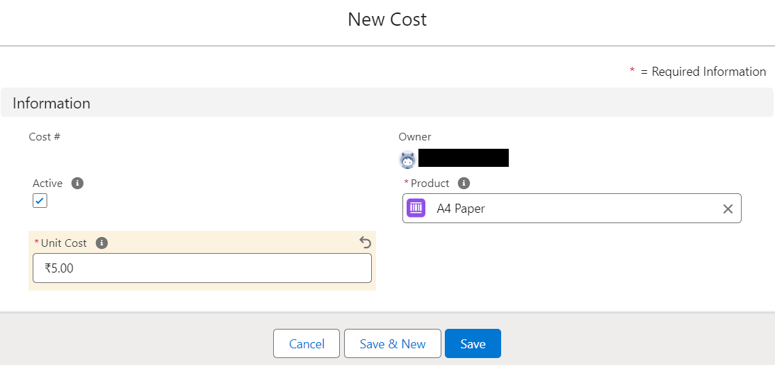Click the info icon beside Unit Cost
Viewport: 775px width, 365px height.
click(101, 243)
